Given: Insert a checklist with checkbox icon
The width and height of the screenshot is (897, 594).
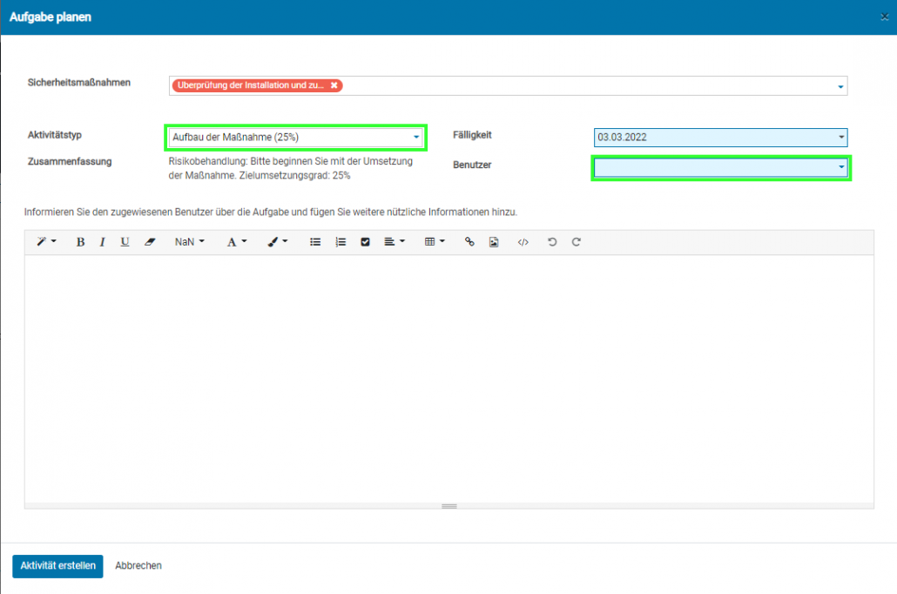Looking at the screenshot, I should 365,242.
